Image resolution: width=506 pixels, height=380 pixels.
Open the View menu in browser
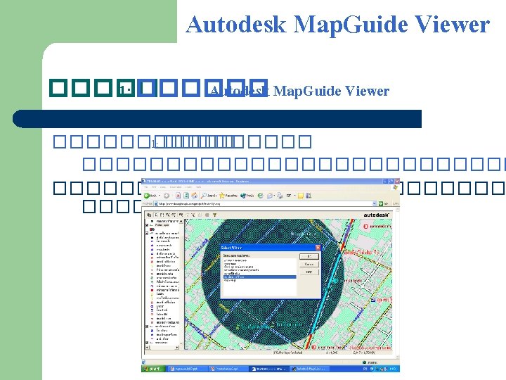click(164, 187)
